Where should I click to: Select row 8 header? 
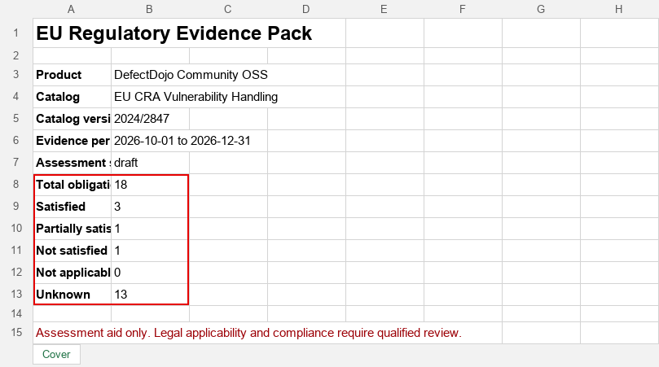point(16,185)
